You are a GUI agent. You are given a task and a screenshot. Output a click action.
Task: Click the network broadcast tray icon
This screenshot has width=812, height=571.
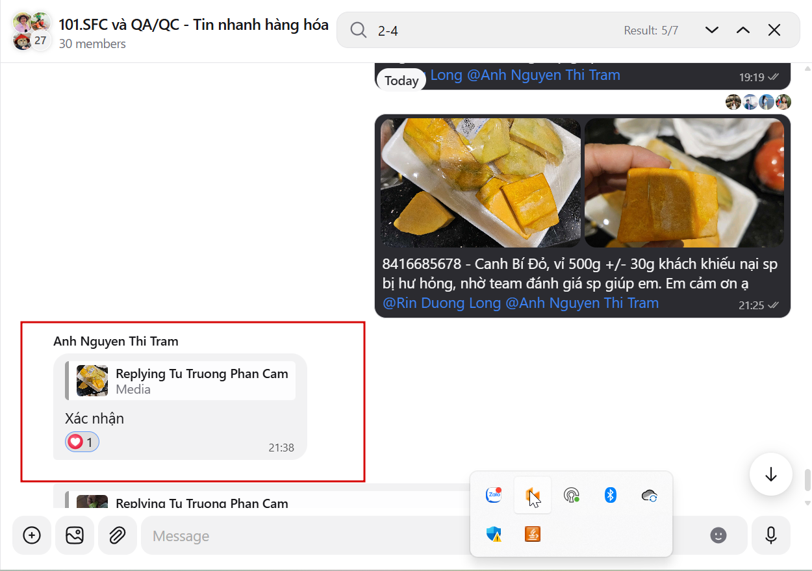coord(572,496)
